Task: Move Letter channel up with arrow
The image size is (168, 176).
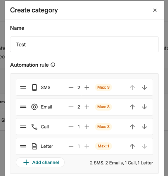Action: click(x=132, y=146)
